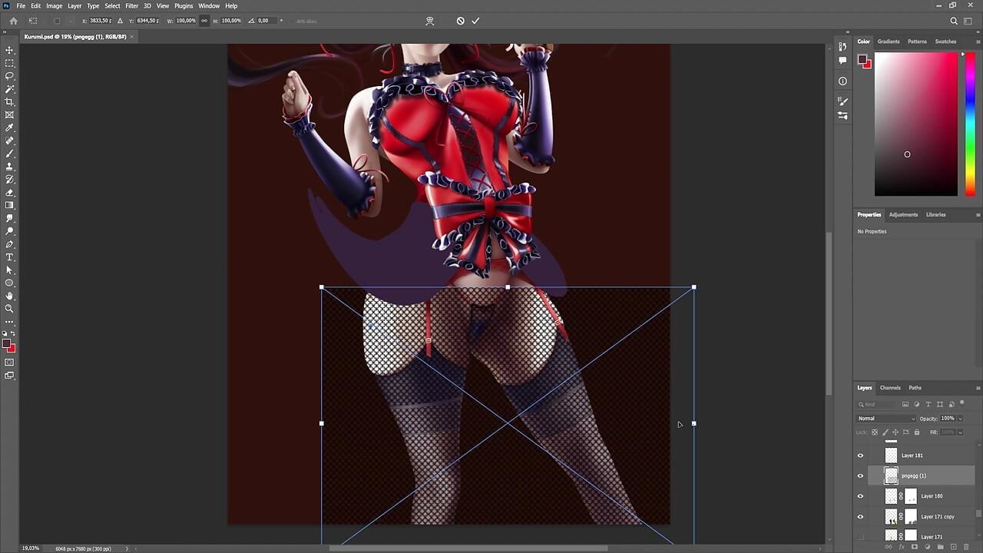
Task: Select the Magic Wand tool
Action: click(9, 89)
